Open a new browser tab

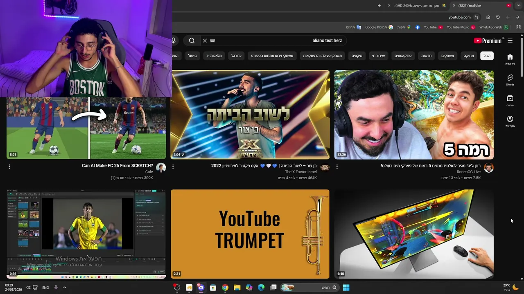(x=379, y=6)
